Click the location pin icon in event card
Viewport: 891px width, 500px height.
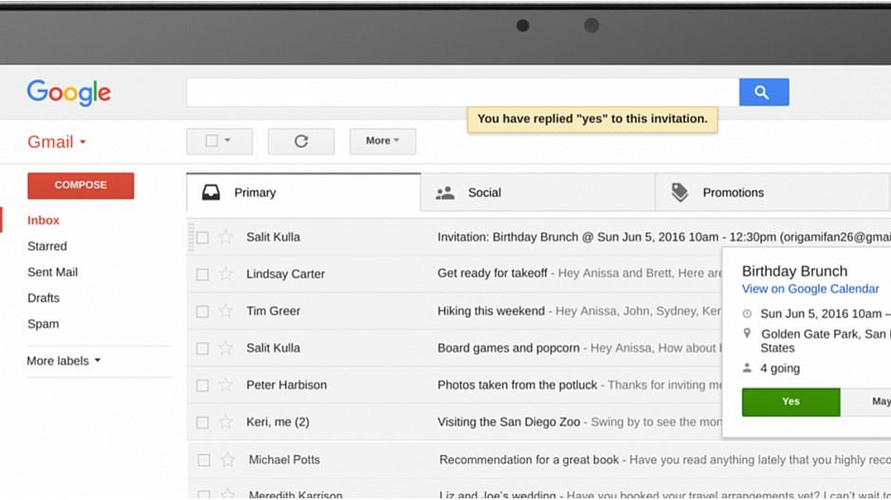(x=747, y=333)
